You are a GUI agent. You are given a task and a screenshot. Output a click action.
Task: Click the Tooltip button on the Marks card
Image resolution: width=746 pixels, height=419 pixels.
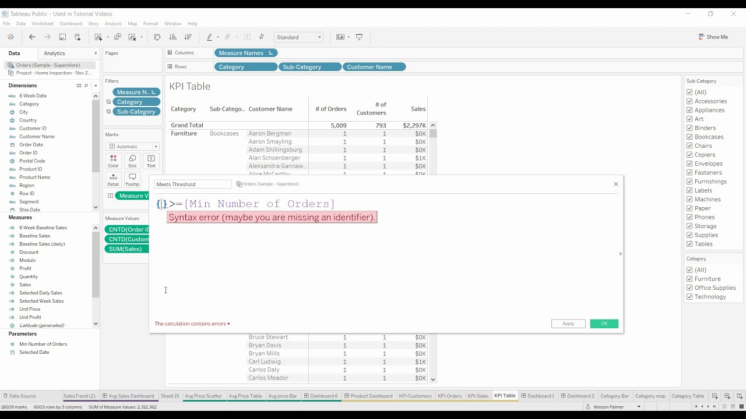(132, 180)
